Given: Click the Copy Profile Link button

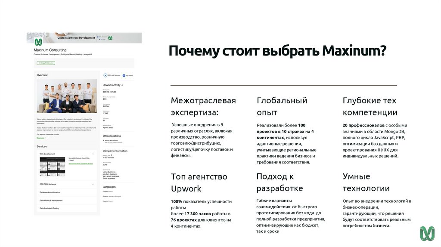Looking at the screenshot, I should click(x=46, y=63).
